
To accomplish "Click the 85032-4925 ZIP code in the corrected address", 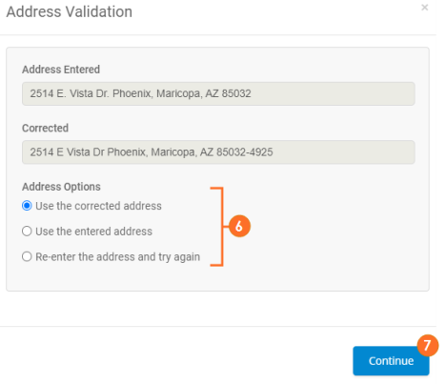I will pyautogui.click(x=245, y=152).
